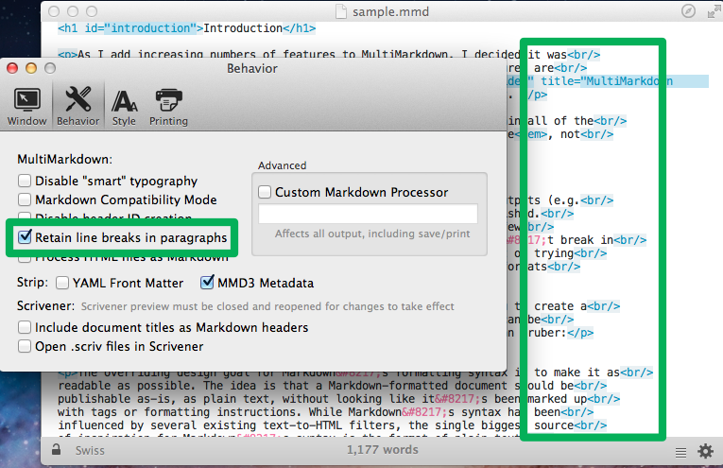The width and height of the screenshot is (723, 468).
Task: Click the Custom Markdown Processor path field
Action: [368, 214]
